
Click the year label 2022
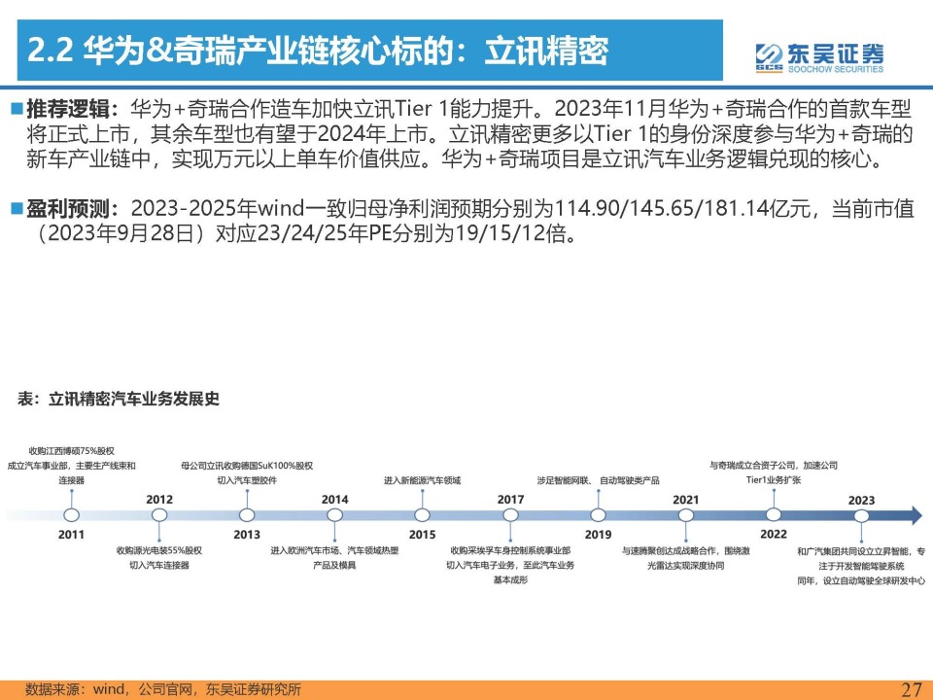pyautogui.click(x=774, y=534)
